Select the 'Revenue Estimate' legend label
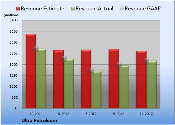The height and width of the screenshot is (125, 175). (x=43, y=9)
